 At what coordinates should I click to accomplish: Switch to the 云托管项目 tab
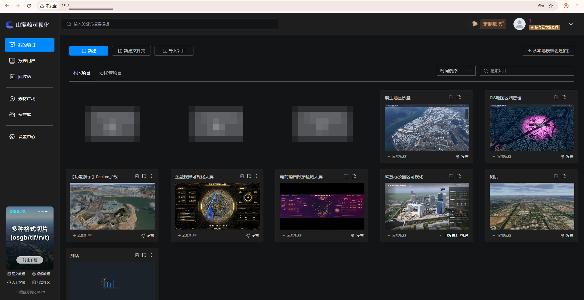110,73
